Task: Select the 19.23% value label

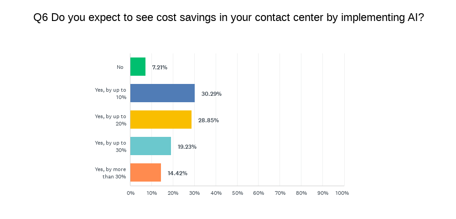Action: (187, 147)
